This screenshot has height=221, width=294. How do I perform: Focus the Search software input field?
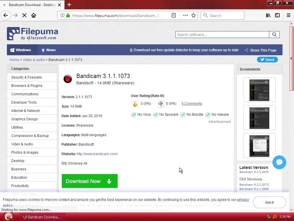click(x=223, y=35)
